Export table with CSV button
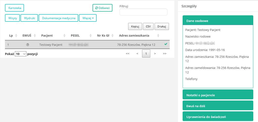This screenshot has height=122, width=258. click(x=148, y=27)
